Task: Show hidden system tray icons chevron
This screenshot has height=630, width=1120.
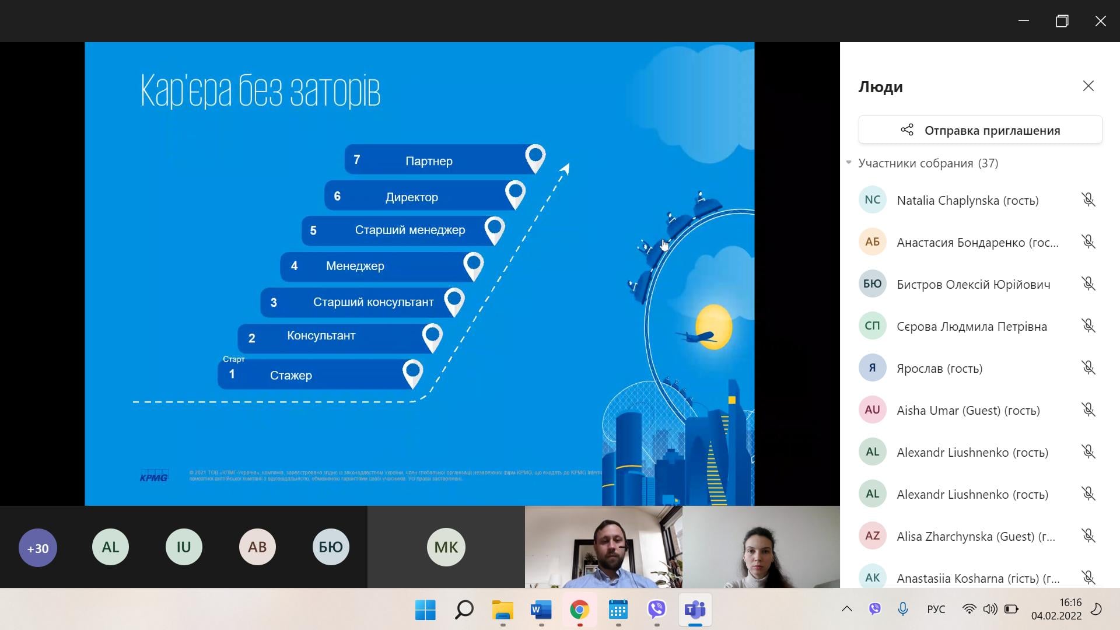Action: point(846,609)
